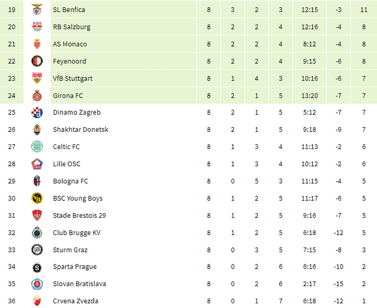Click the BSC Young Boys logo
The image size is (377, 308).
pyautogui.click(x=37, y=198)
